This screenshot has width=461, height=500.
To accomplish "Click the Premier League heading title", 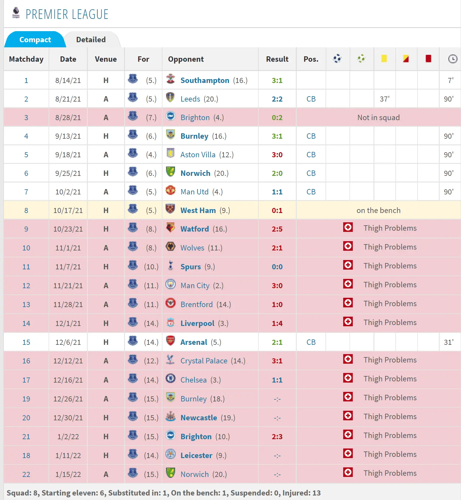I will point(67,14).
